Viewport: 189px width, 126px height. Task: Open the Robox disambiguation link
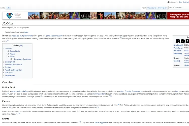(x=26, y=32)
